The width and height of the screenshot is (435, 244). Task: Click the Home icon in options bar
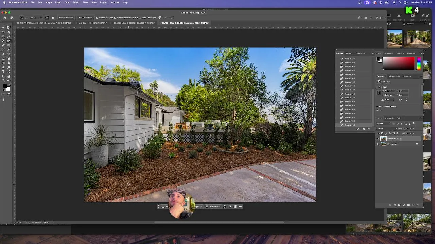tap(5, 18)
